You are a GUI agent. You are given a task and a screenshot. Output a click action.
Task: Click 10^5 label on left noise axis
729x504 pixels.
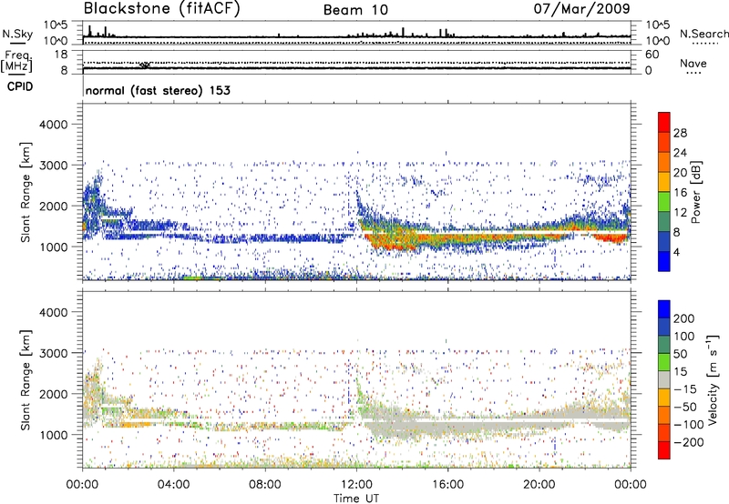coord(56,25)
